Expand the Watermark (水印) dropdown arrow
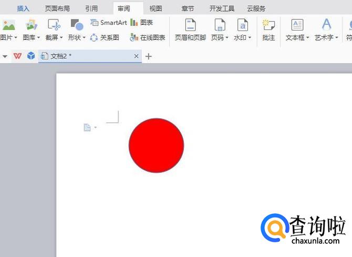352x257 pixels. (250, 37)
